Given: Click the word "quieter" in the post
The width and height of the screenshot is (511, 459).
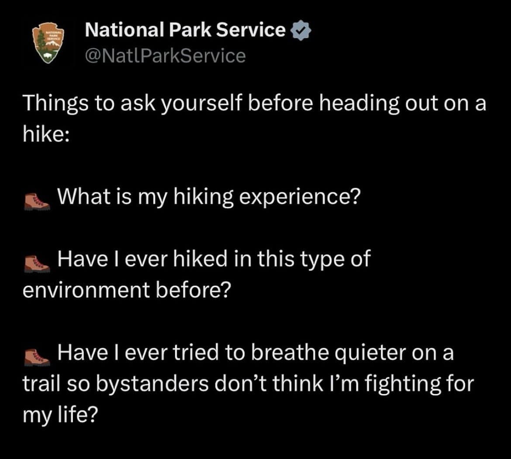Looking at the screenshot, I should [364, 352].
